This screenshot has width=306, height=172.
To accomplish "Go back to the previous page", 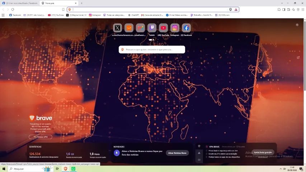I will (3, 9).
